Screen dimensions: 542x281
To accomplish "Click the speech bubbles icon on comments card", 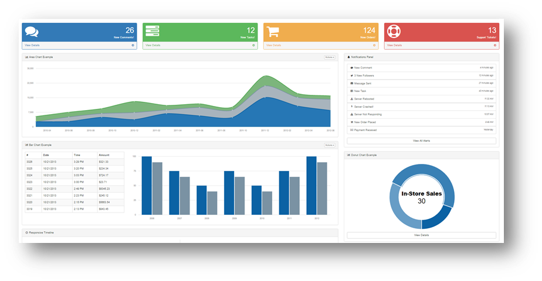I will [32, 32].
